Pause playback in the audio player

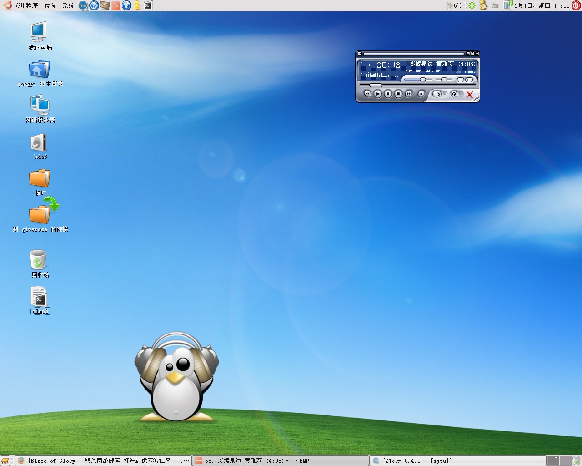(x=388, y=94)
